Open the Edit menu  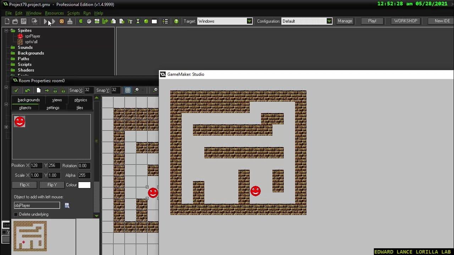point(19,13)
